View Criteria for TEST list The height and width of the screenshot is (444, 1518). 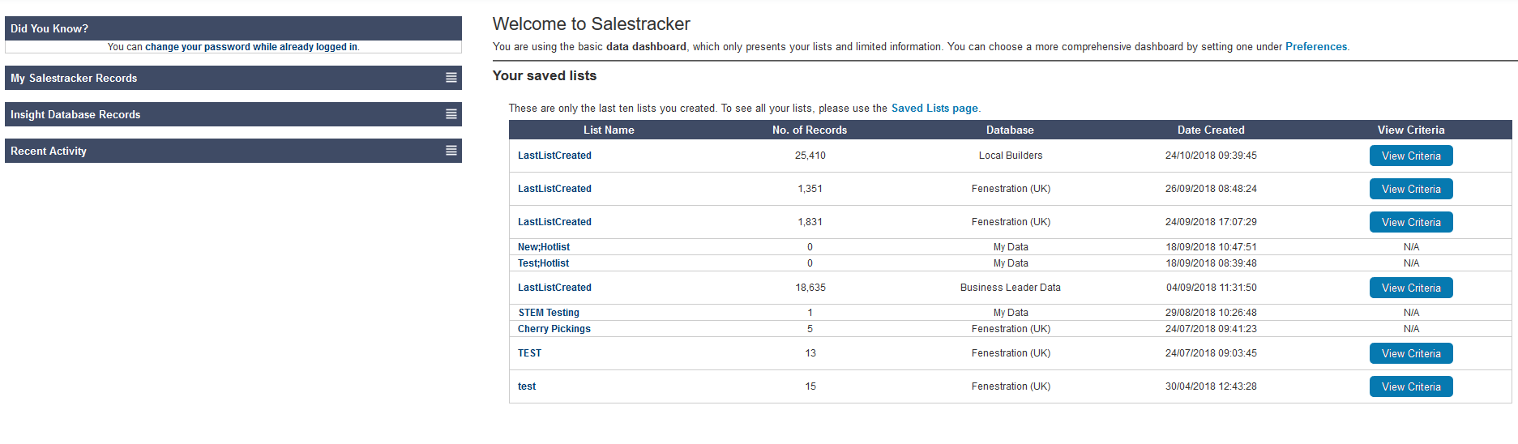coord(1410,353)
